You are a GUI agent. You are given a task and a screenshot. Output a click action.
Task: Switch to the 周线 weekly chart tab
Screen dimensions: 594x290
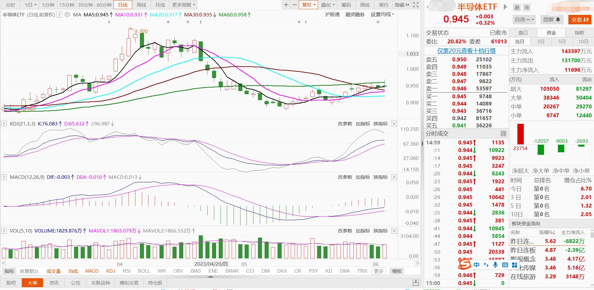(141, 5)
